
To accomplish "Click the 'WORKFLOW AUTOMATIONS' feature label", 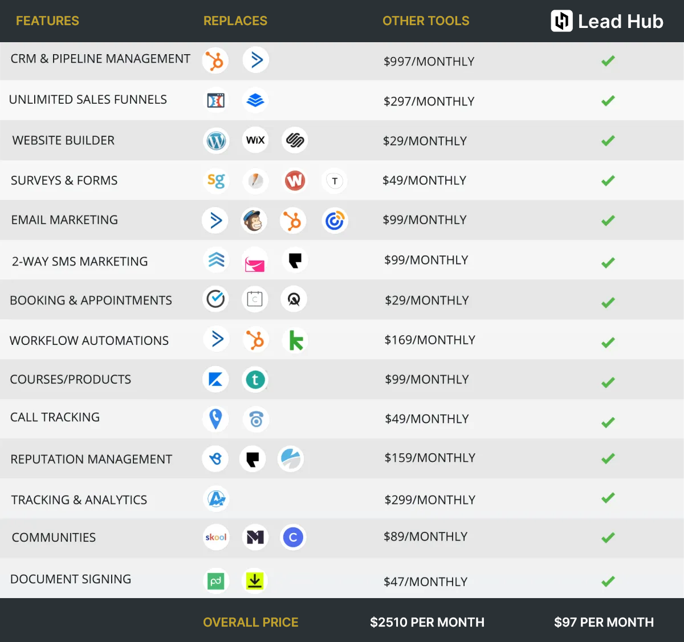I will (x=89, y=340).
